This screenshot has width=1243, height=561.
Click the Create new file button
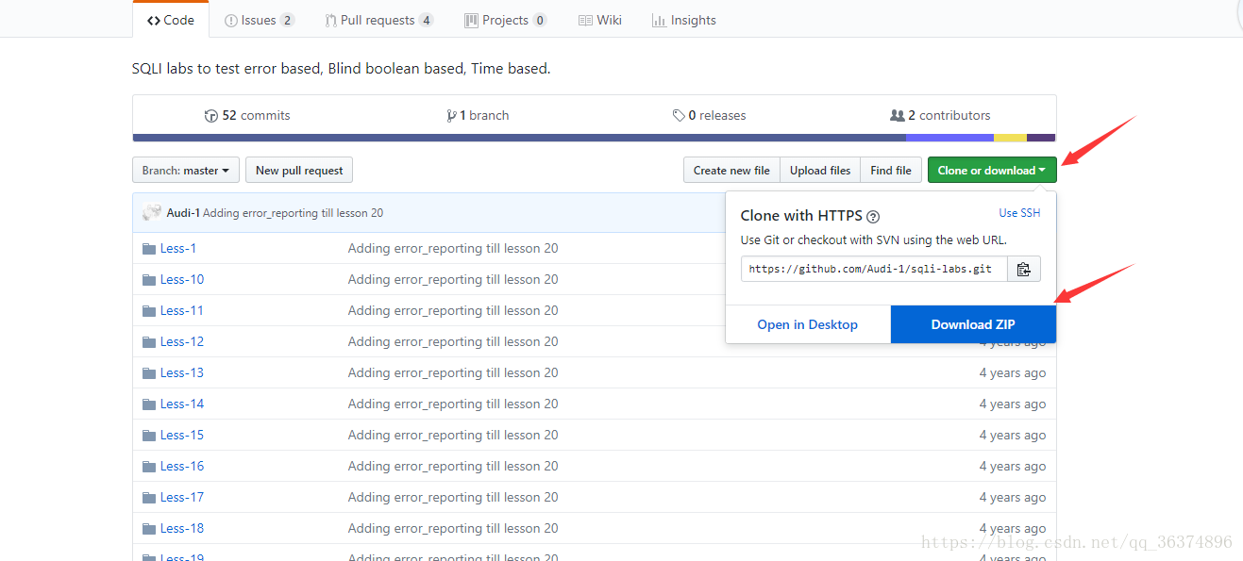731,171
